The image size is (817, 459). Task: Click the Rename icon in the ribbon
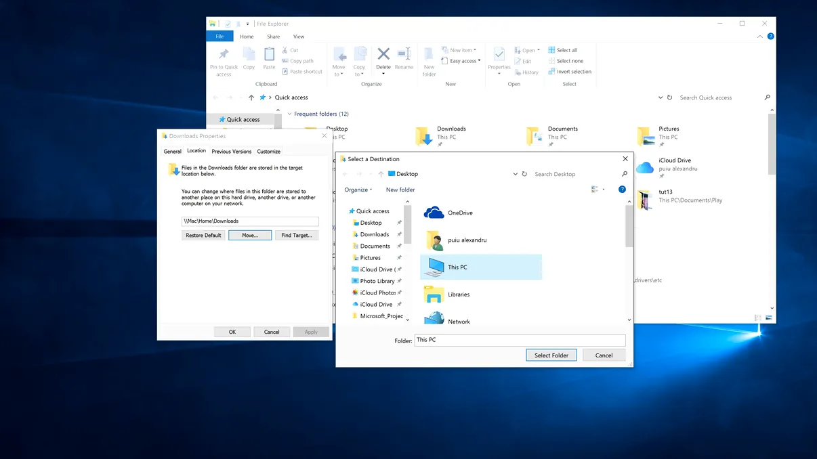pos(404,54)
